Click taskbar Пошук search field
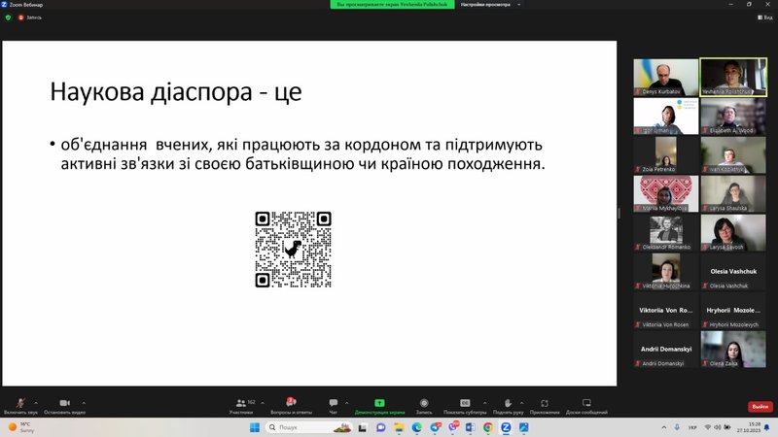Viewport: 778px width, 437px height. point(309,427)
